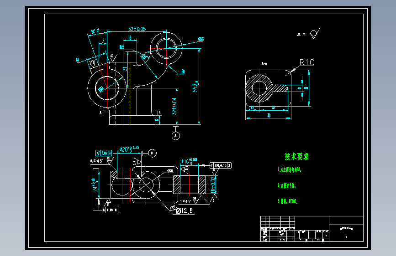396x256 pixels.
Task: Select the surface roughness symbol at top right
Action: 315,33
